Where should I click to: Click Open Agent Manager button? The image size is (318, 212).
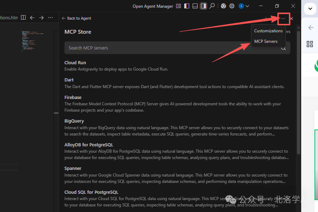pyautogui.click(x=153, y=6)
